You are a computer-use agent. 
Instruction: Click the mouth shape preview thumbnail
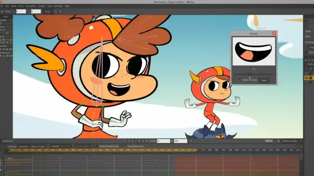pos(253,51)
